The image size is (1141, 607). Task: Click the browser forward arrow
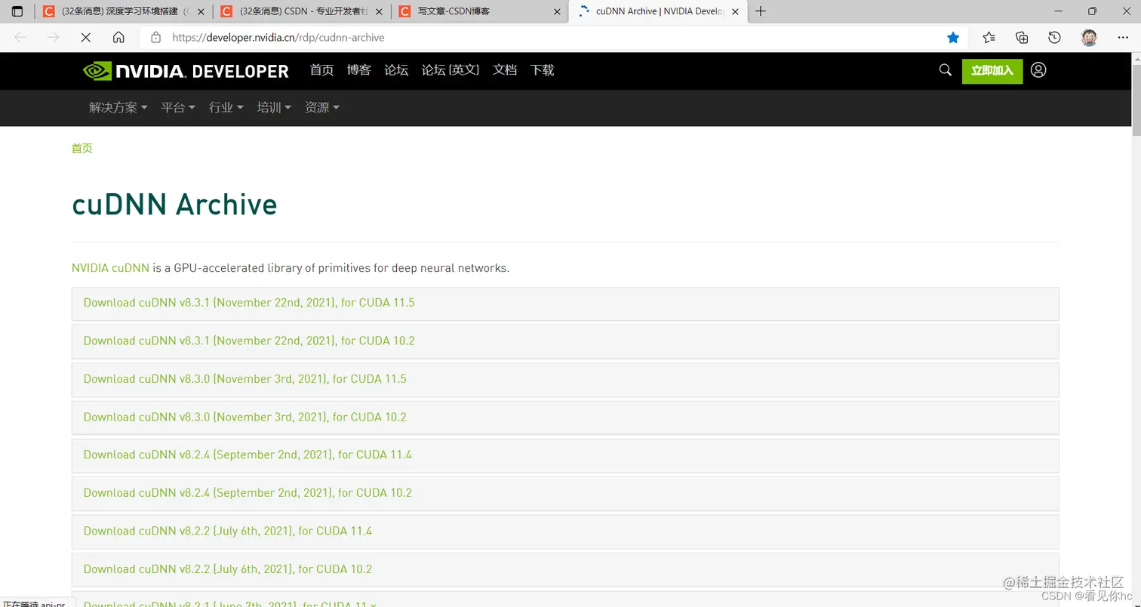[x=53, y=37]
